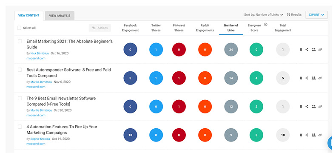Share the 4 Automation Features article

pos(307,135)
